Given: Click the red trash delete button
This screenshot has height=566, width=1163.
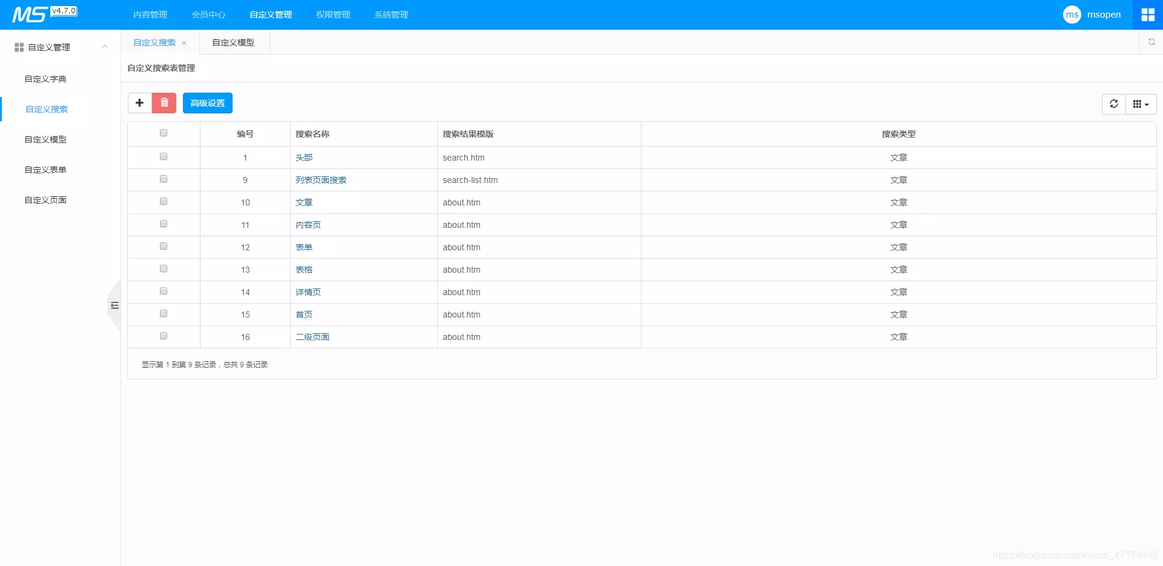Looking at the screenshot, I should [x=164, y=103].
